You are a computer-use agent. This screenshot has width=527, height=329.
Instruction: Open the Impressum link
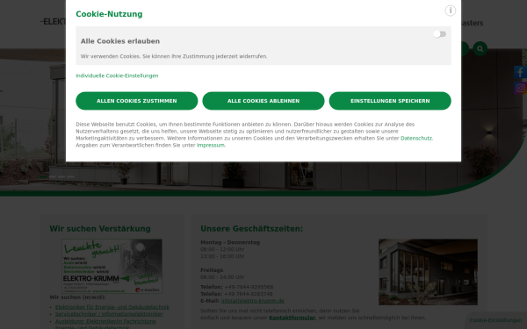[x=211, y=146]
